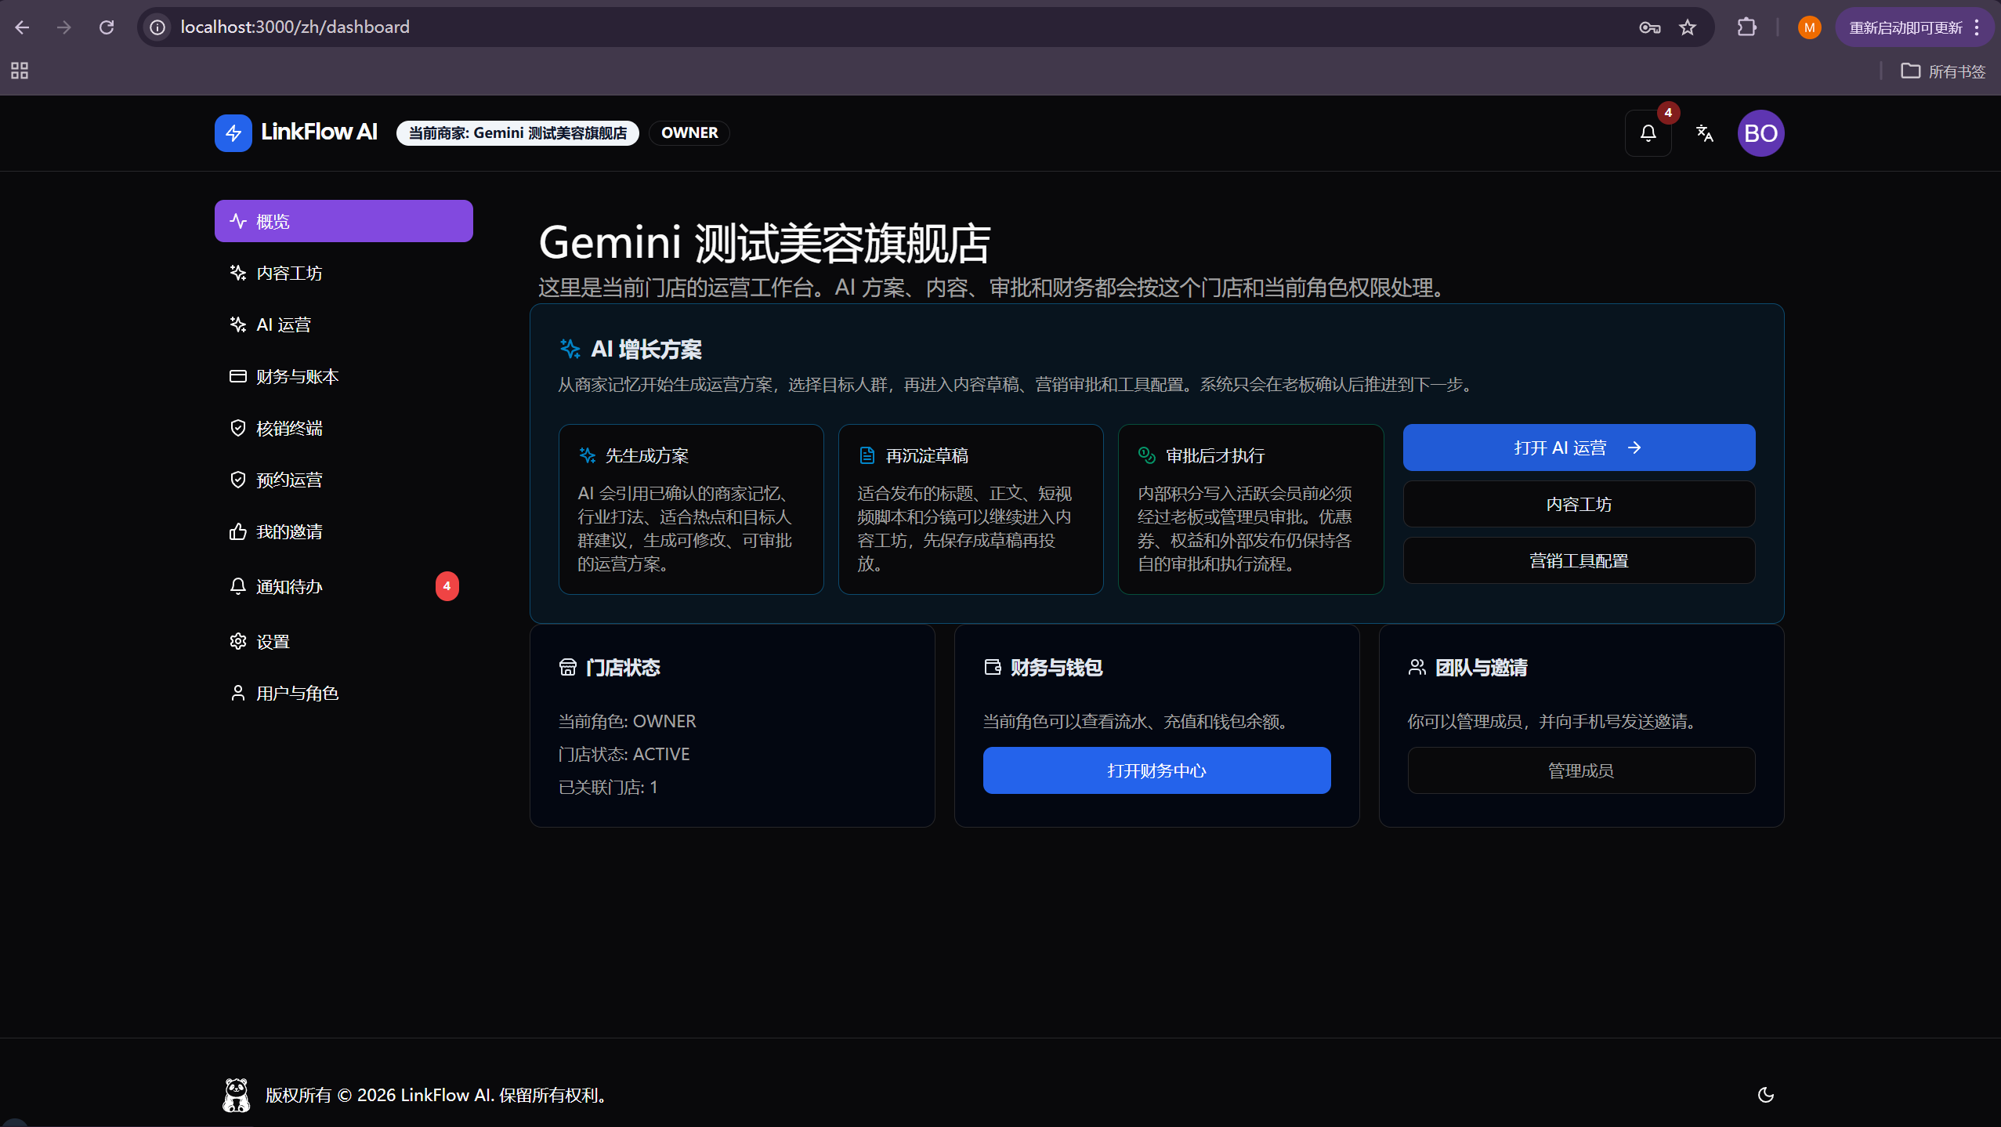
Task: Click the bell icon beside 通知待办
Action: [237, 586]
